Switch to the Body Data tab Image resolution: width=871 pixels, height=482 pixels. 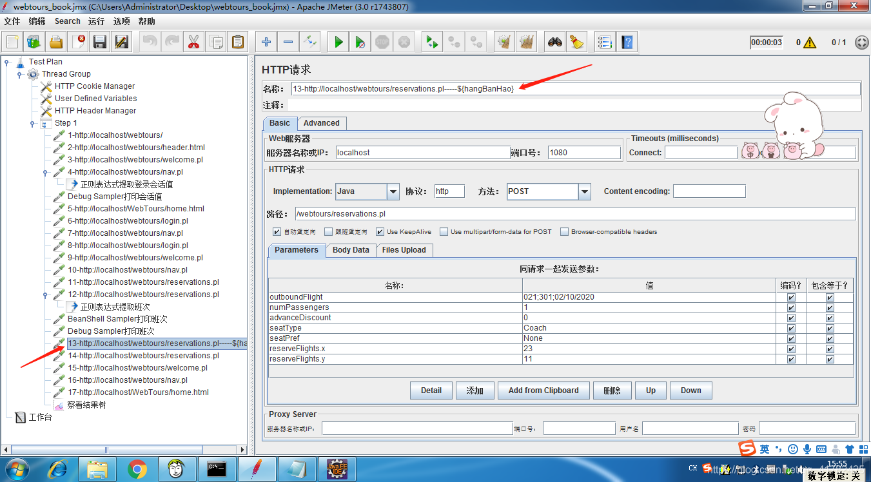tap(351, 250)
